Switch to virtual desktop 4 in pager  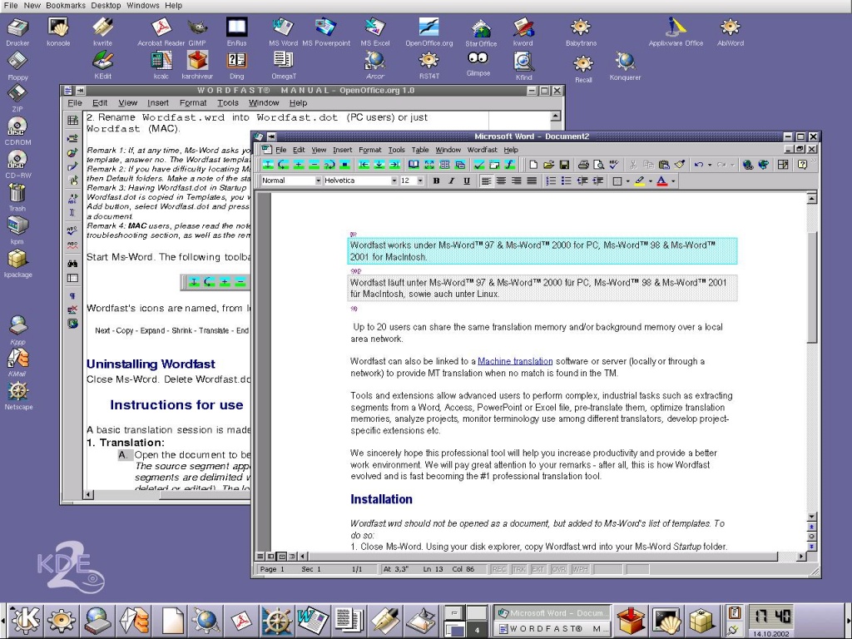[477, 631]
